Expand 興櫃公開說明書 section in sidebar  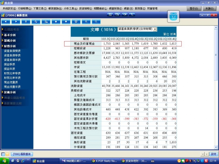[x=13, y=98]
